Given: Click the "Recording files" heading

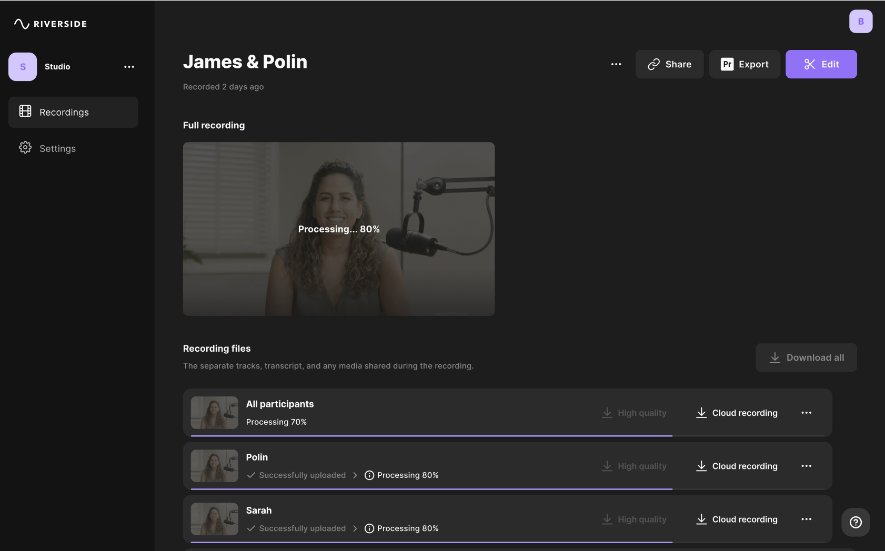Looking at the screenshot, I should [x=217, y=349].
